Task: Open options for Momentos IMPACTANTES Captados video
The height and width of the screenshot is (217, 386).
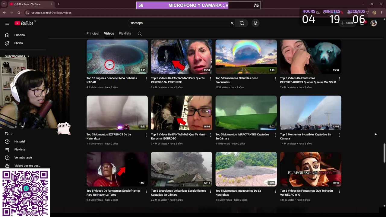Action: (275, 135)
